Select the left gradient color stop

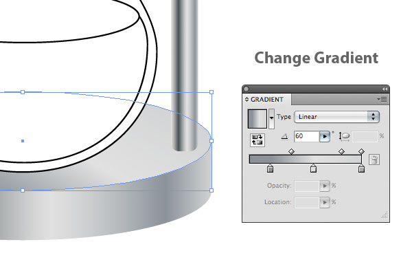[x=270, y=168]
